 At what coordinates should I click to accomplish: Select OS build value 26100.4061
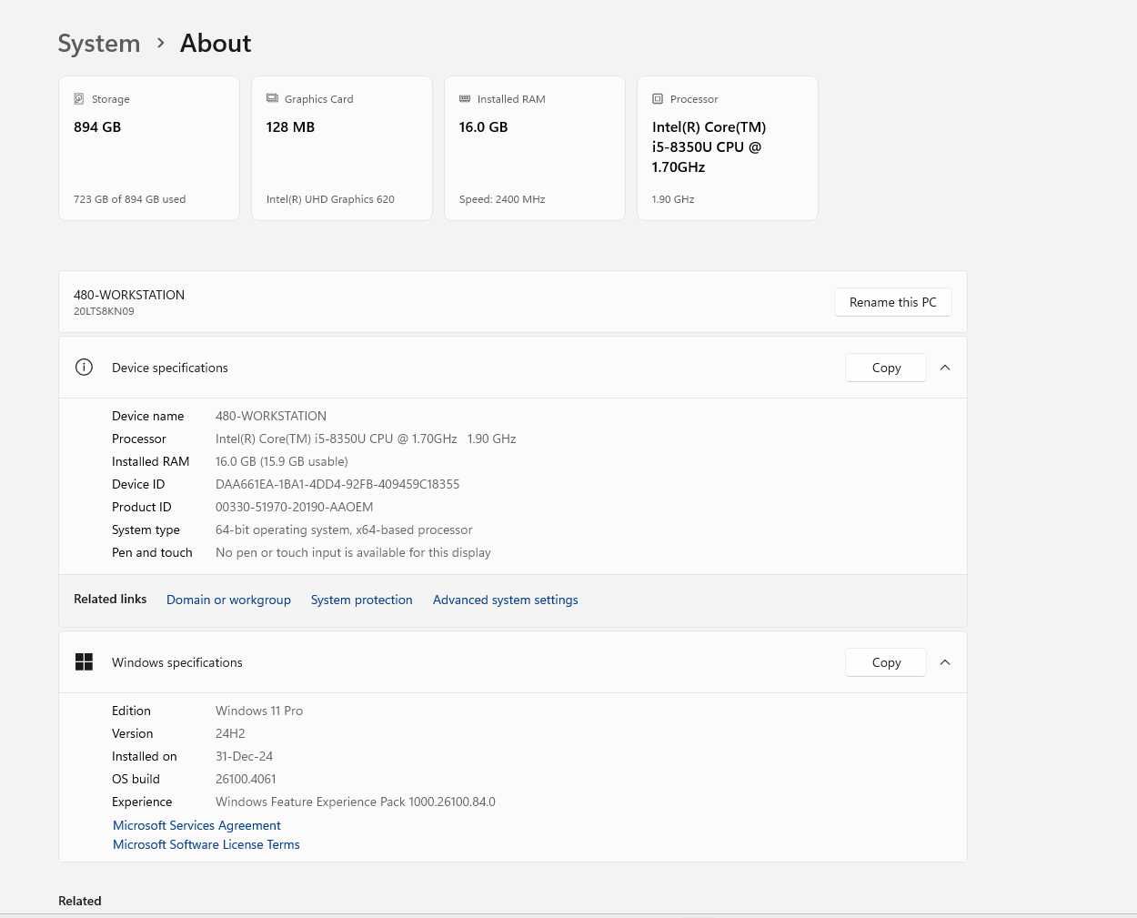tap(246, 779)
